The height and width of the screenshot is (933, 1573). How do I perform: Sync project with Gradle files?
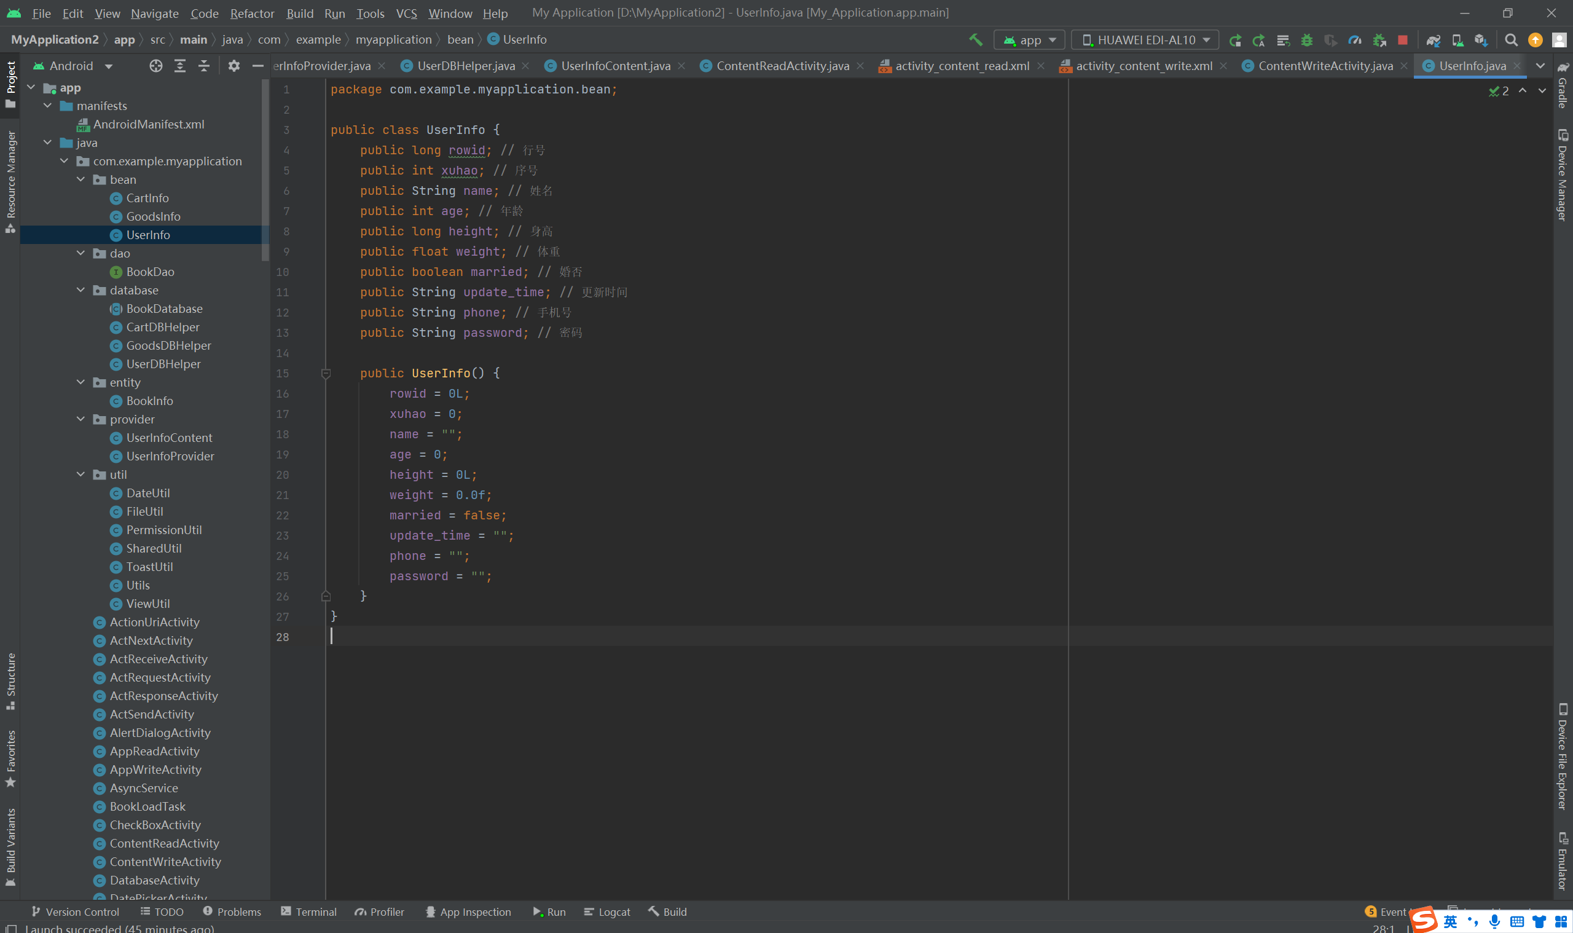point(1432,39)
